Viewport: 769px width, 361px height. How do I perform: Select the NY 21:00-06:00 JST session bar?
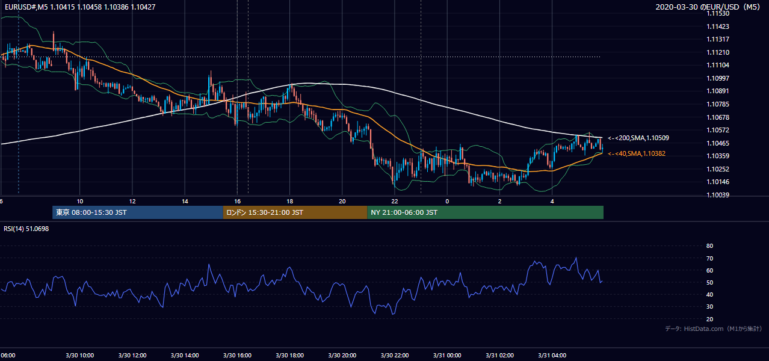click(x=486, y=212)
